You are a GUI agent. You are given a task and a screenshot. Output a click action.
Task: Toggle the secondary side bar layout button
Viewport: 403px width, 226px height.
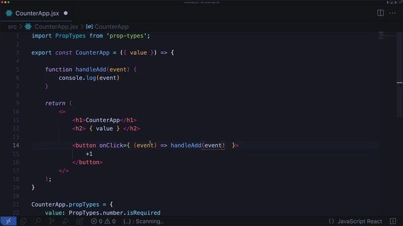395,3
